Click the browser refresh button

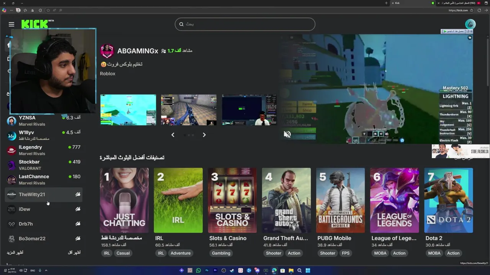click(479, 10)
